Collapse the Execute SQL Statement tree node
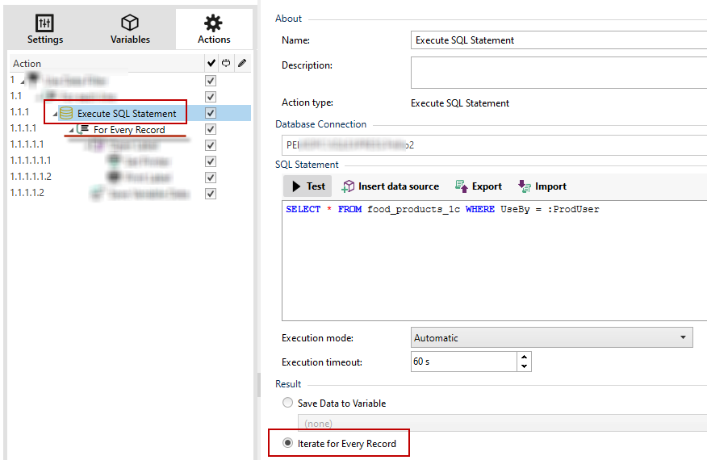Screen dimensions: 707x460 pyautogui.click(x=55, y=114)
